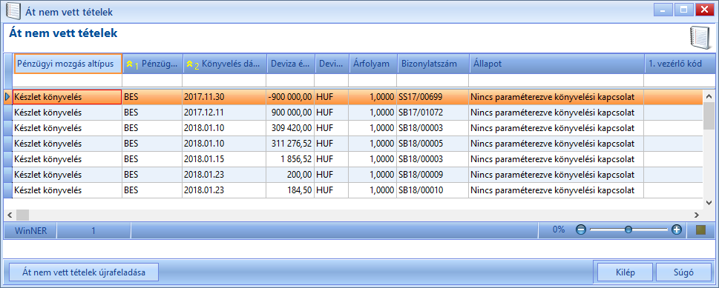
Task: Click the olive square icon in the status bar
Action: (700, 230)
